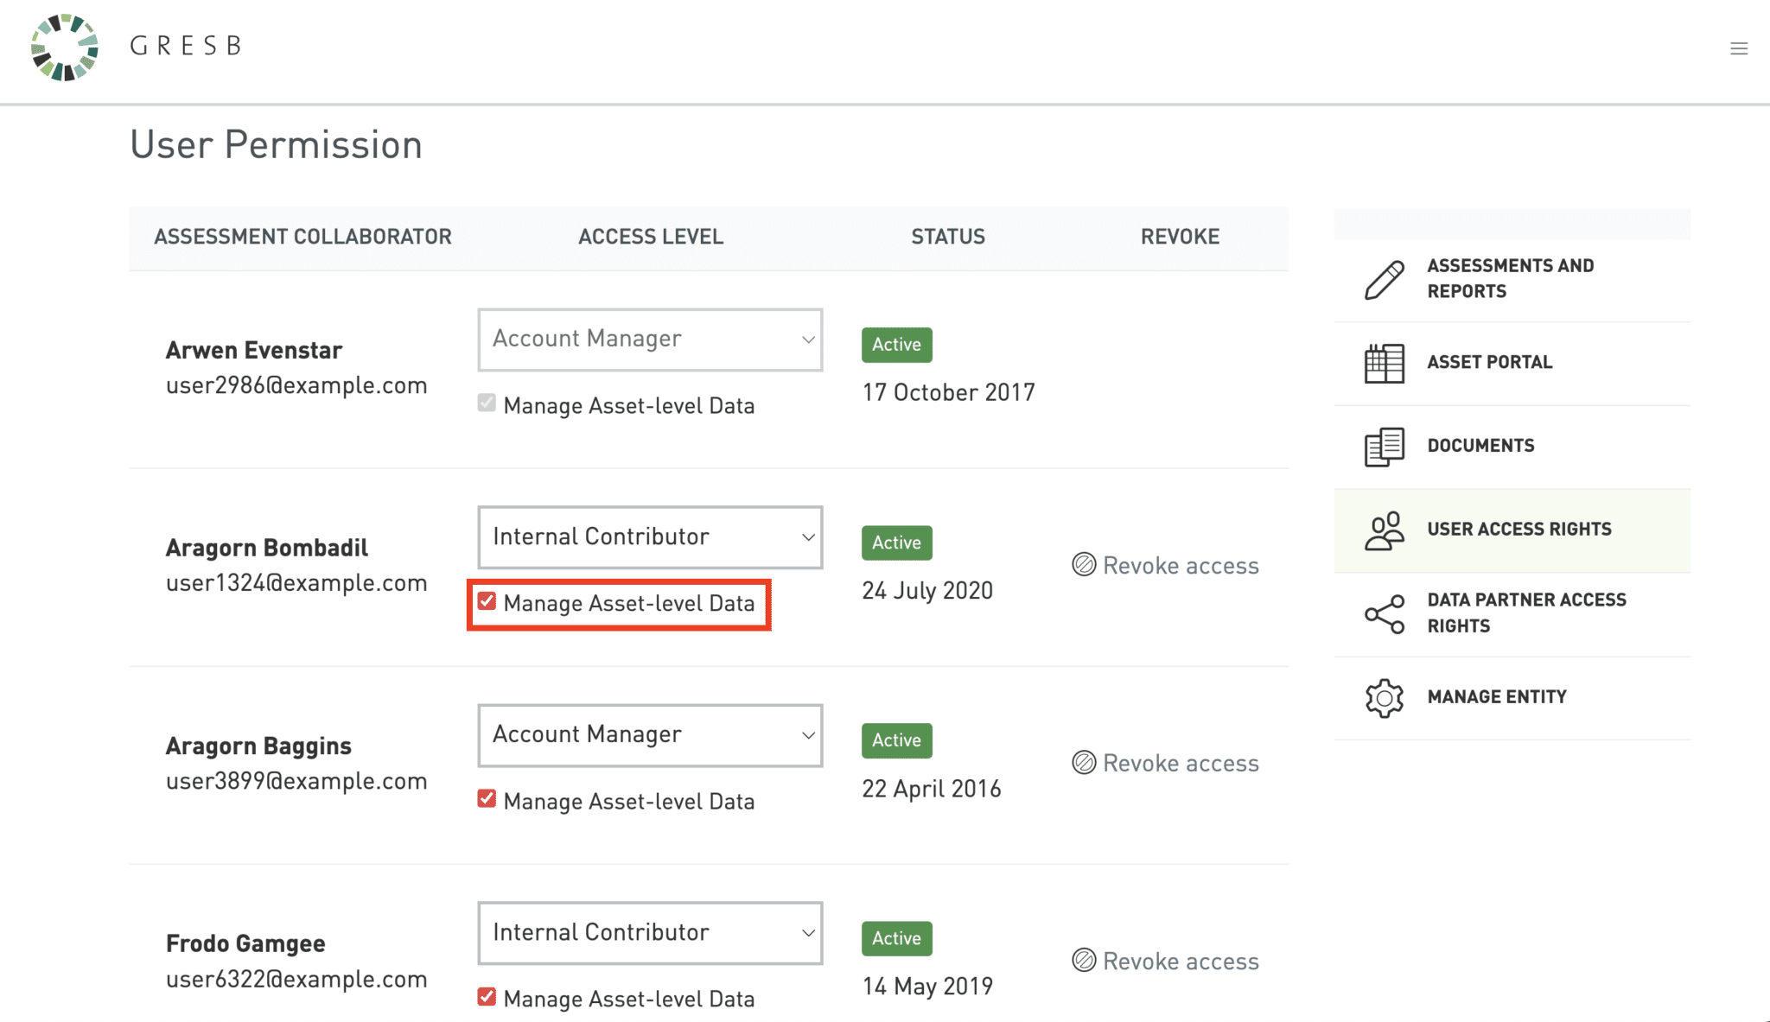Click the GRESB circular logo
1770x1022 pixels.
pos(65,48)
